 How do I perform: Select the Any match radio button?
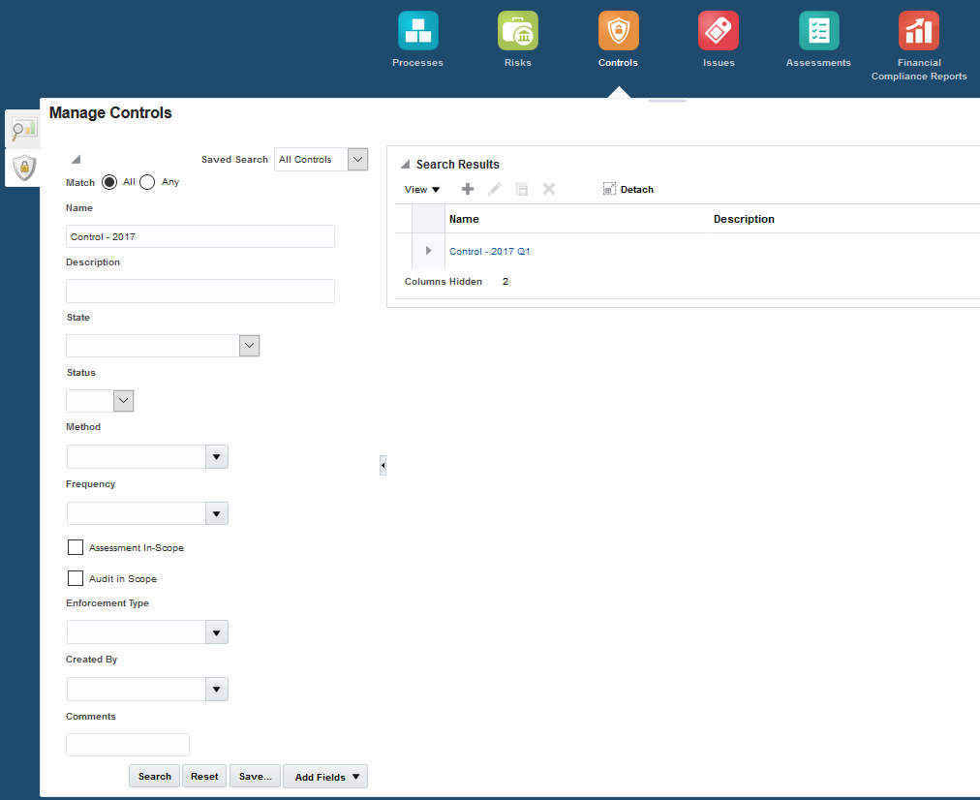[x=146, y=181]
